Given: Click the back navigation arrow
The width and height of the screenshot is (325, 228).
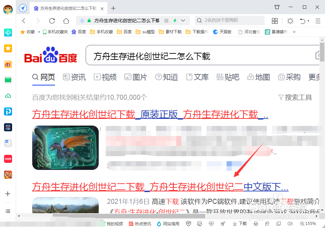Looking at the screenshot, I should point(24,20).
